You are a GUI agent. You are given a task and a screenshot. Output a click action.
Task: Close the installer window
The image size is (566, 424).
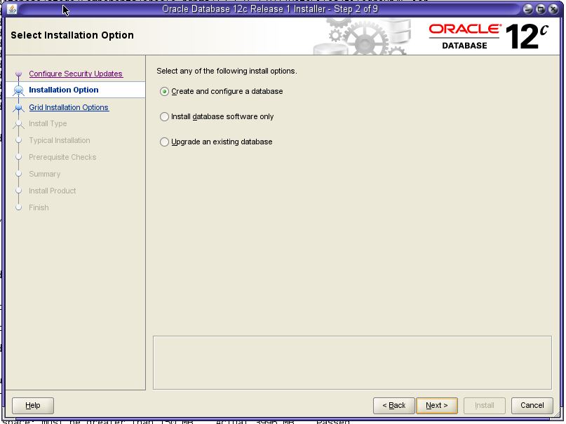coord(553,9)
